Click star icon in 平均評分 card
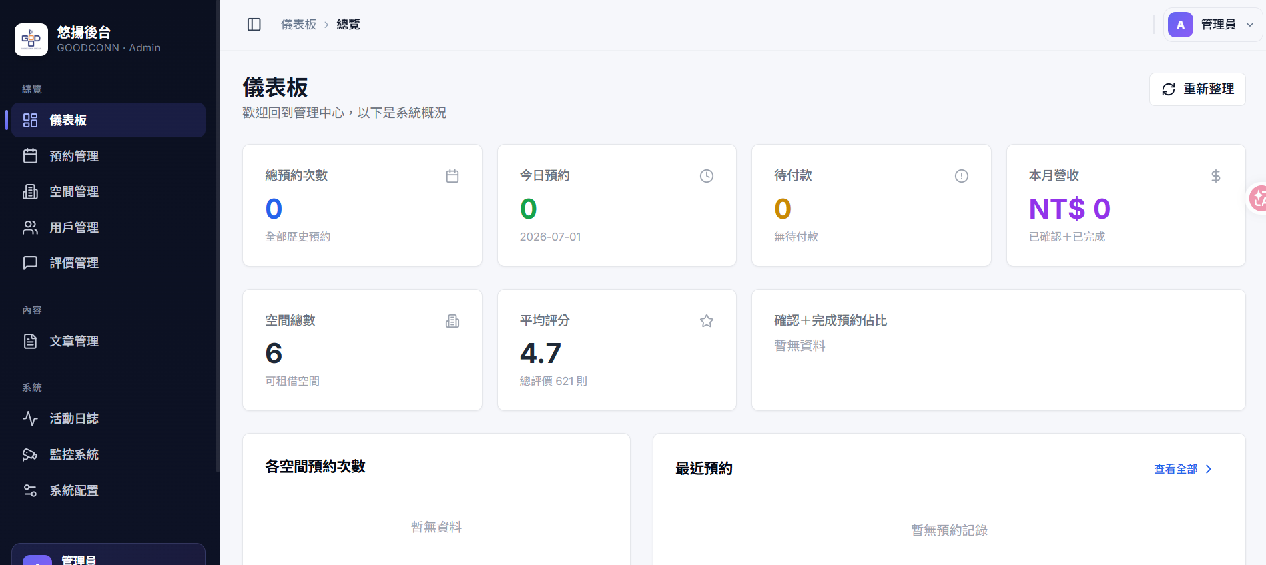 [x=707, y=321]
